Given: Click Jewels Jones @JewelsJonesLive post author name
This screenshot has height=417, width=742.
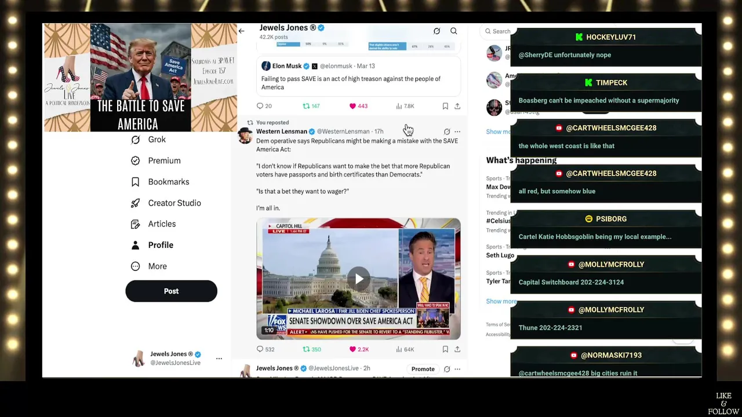Looking at the screenshot, I should pyautogui.click(x=278, y=368).
